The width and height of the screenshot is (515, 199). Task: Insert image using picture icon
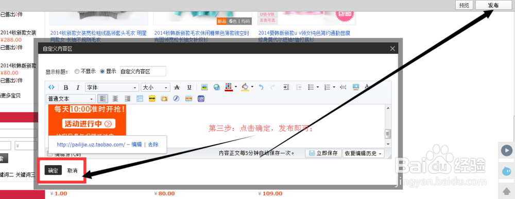204,87
